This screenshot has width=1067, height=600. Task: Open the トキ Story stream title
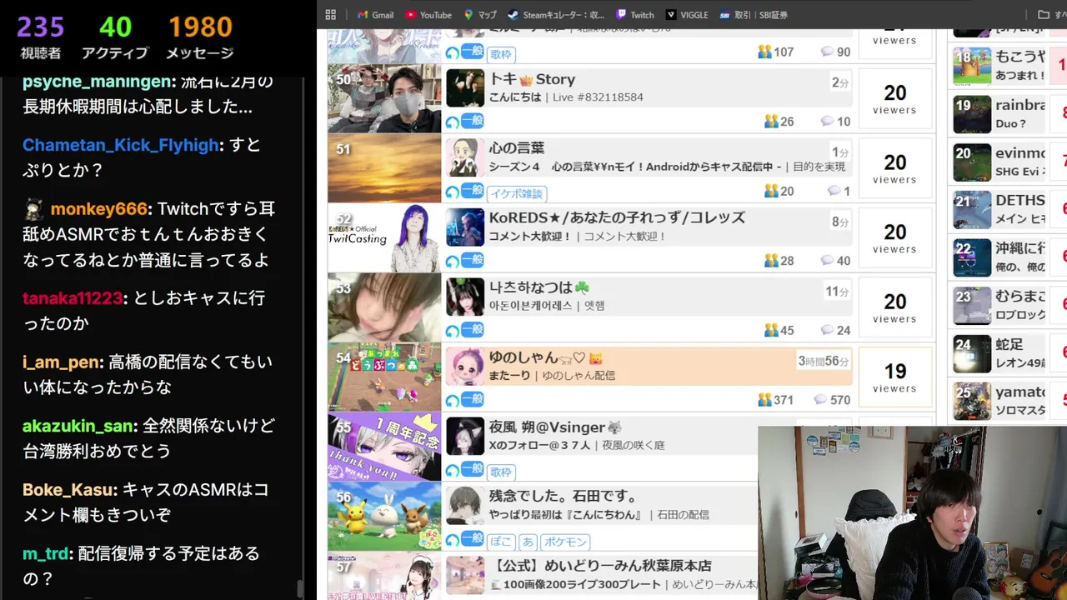[x=532, y=79]
